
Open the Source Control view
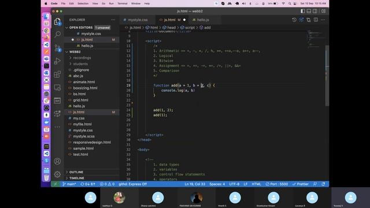(57, 48)
